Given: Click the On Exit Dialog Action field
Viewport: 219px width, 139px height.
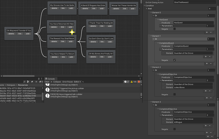Looking at the screenshot, I should pos(194,2).
